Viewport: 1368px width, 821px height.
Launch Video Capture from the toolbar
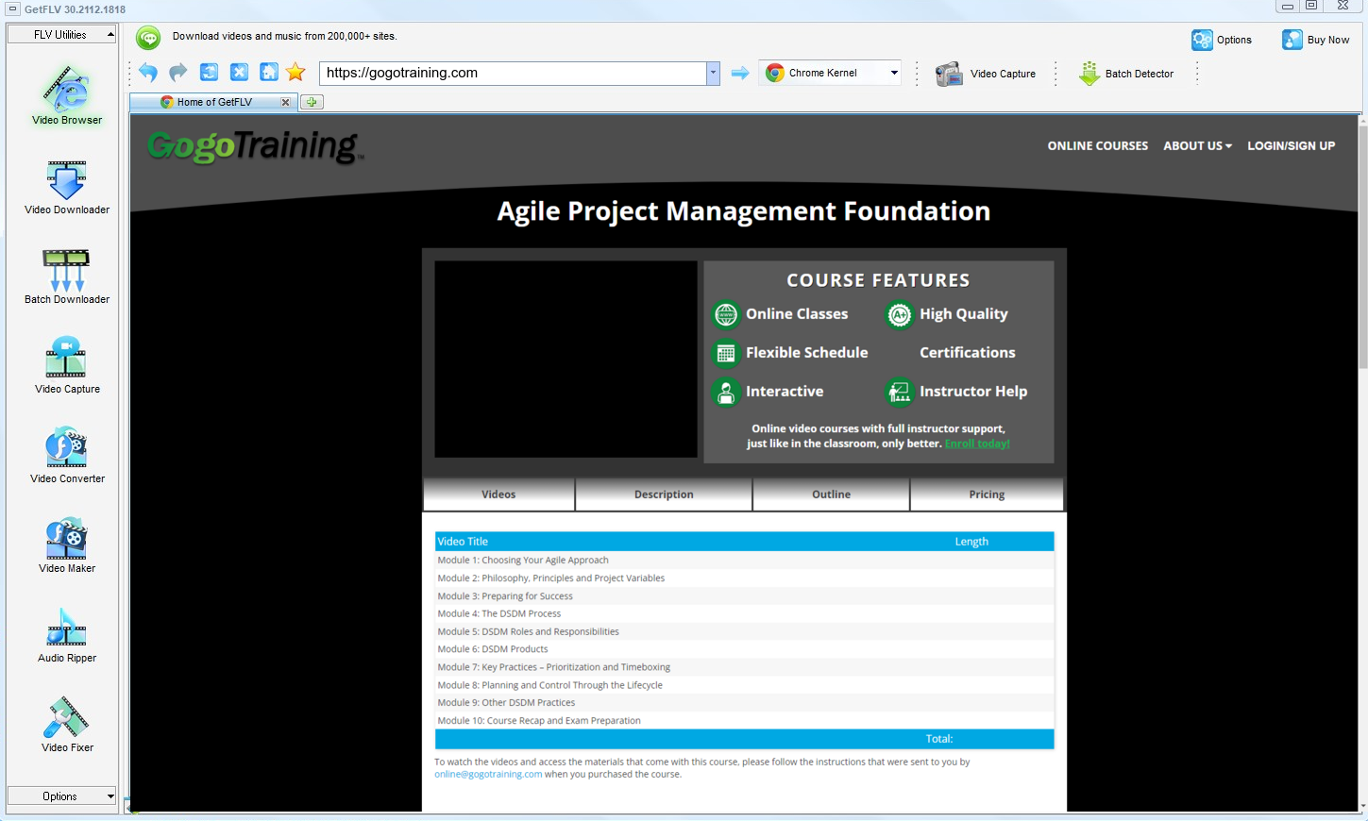click(986, 74)
